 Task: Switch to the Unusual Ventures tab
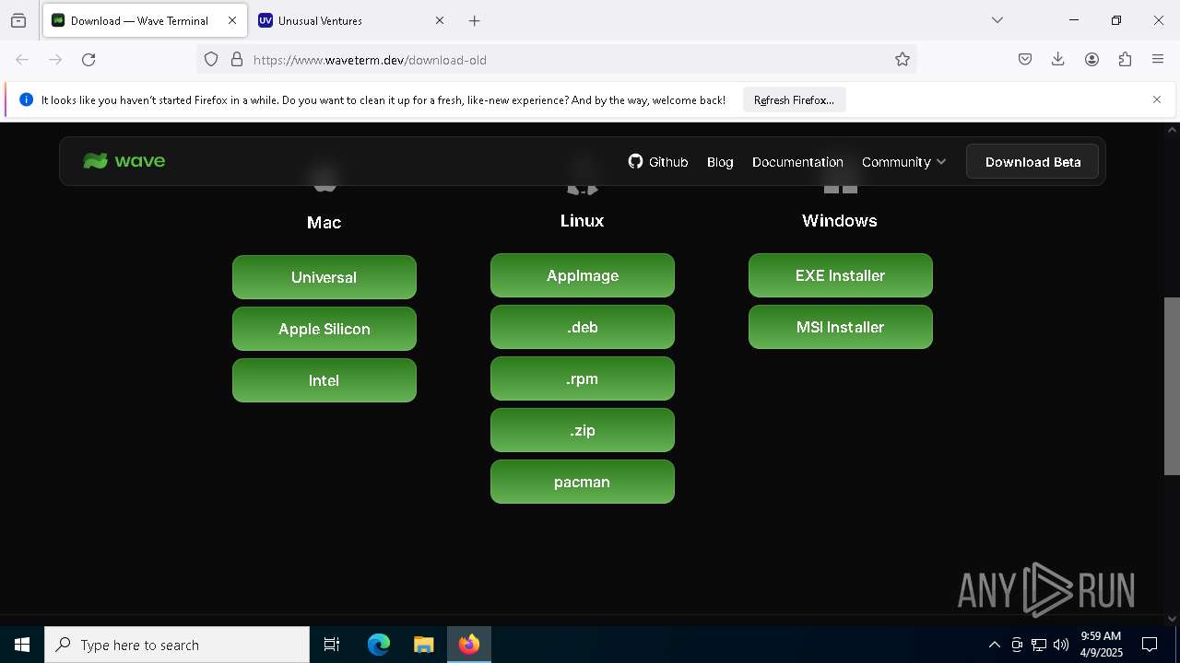[351, 20]
